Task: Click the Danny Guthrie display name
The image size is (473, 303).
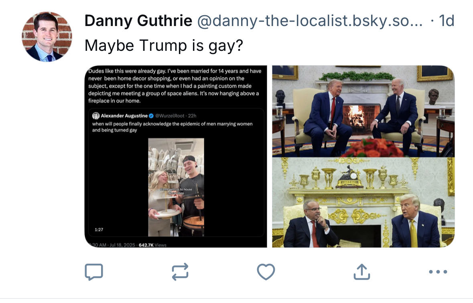Action: coord(138,21)
